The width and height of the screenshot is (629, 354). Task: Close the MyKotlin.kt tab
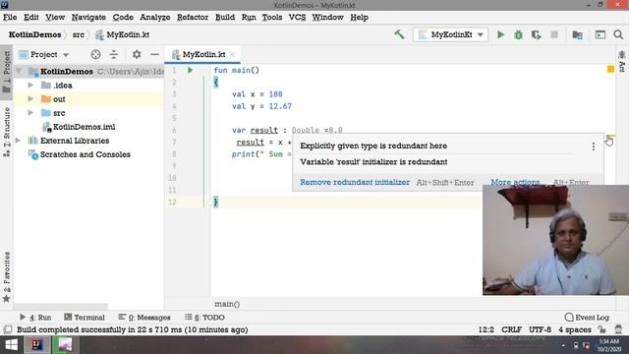click(x=232, y=55)
